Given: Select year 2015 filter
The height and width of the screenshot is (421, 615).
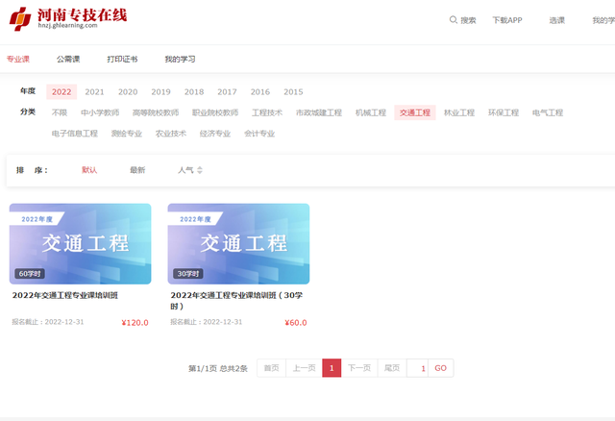Looking at the screenshot, I should (x=293, y=92).
